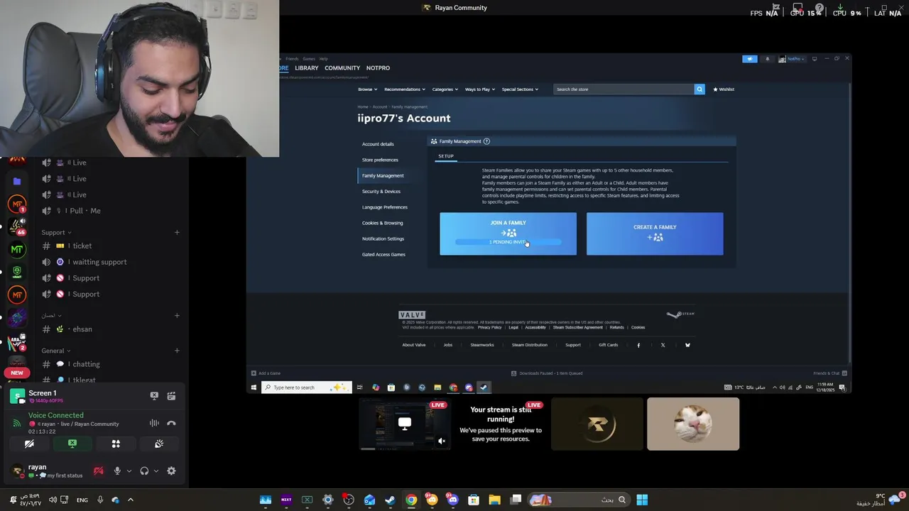Open the NOTPRO profile tab
Screen dimensions: 909x511
pyautogui.click(x=378, y=68)
